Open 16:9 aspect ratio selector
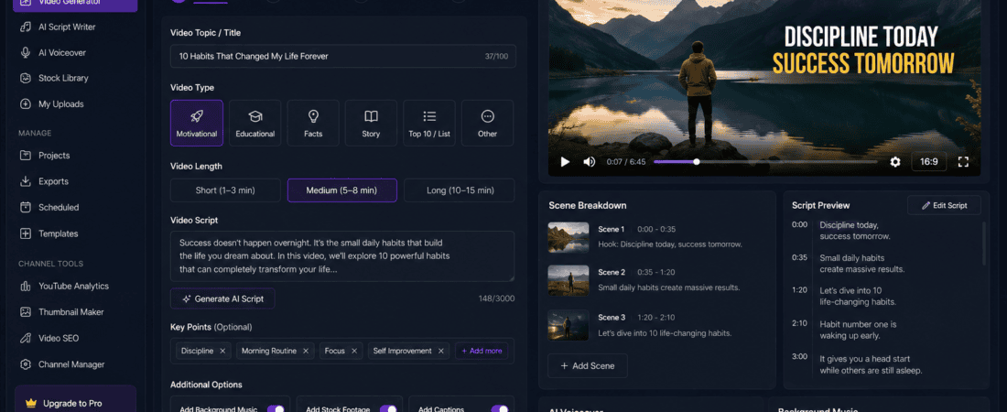 point(928,162)
